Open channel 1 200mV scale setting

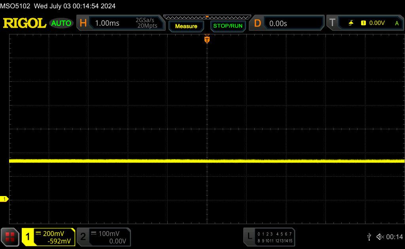54,234
